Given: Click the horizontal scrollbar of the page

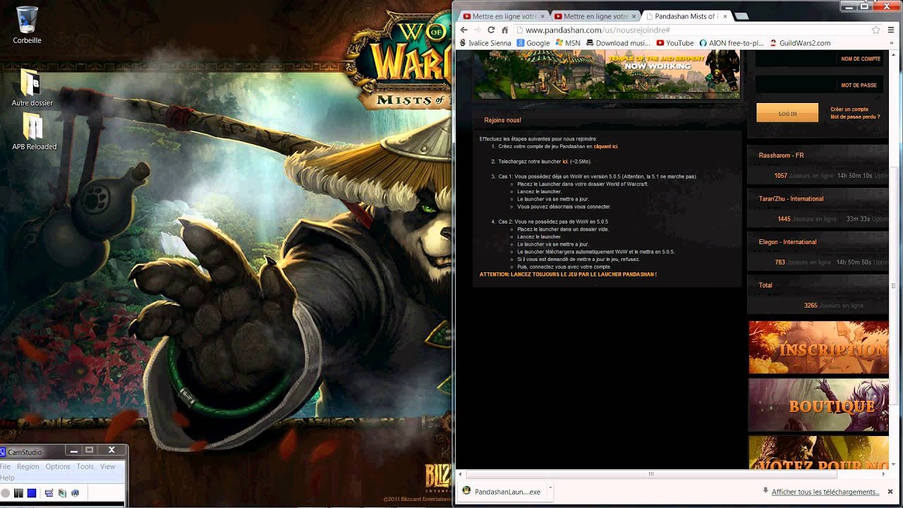Looking at the screenshot, I should pos(650,474).
